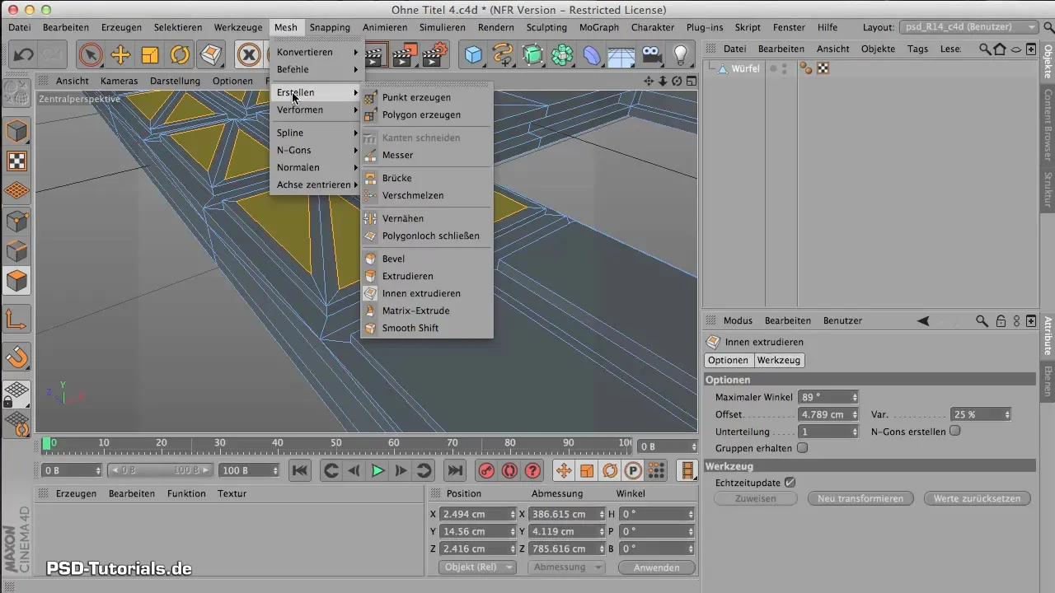
Task: Choose Innen extrudieren from the menu
Action: point(427,293)
